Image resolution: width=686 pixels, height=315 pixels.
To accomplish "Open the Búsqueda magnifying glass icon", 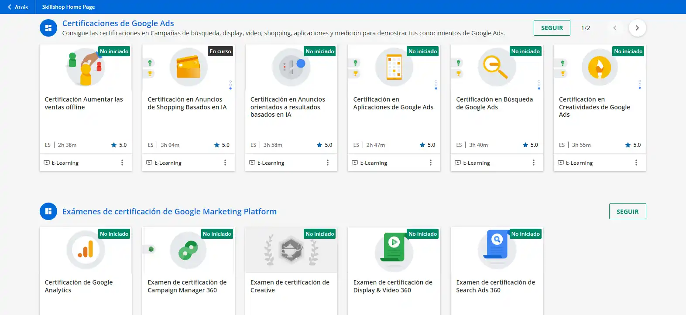I will (x=497, y=67).
